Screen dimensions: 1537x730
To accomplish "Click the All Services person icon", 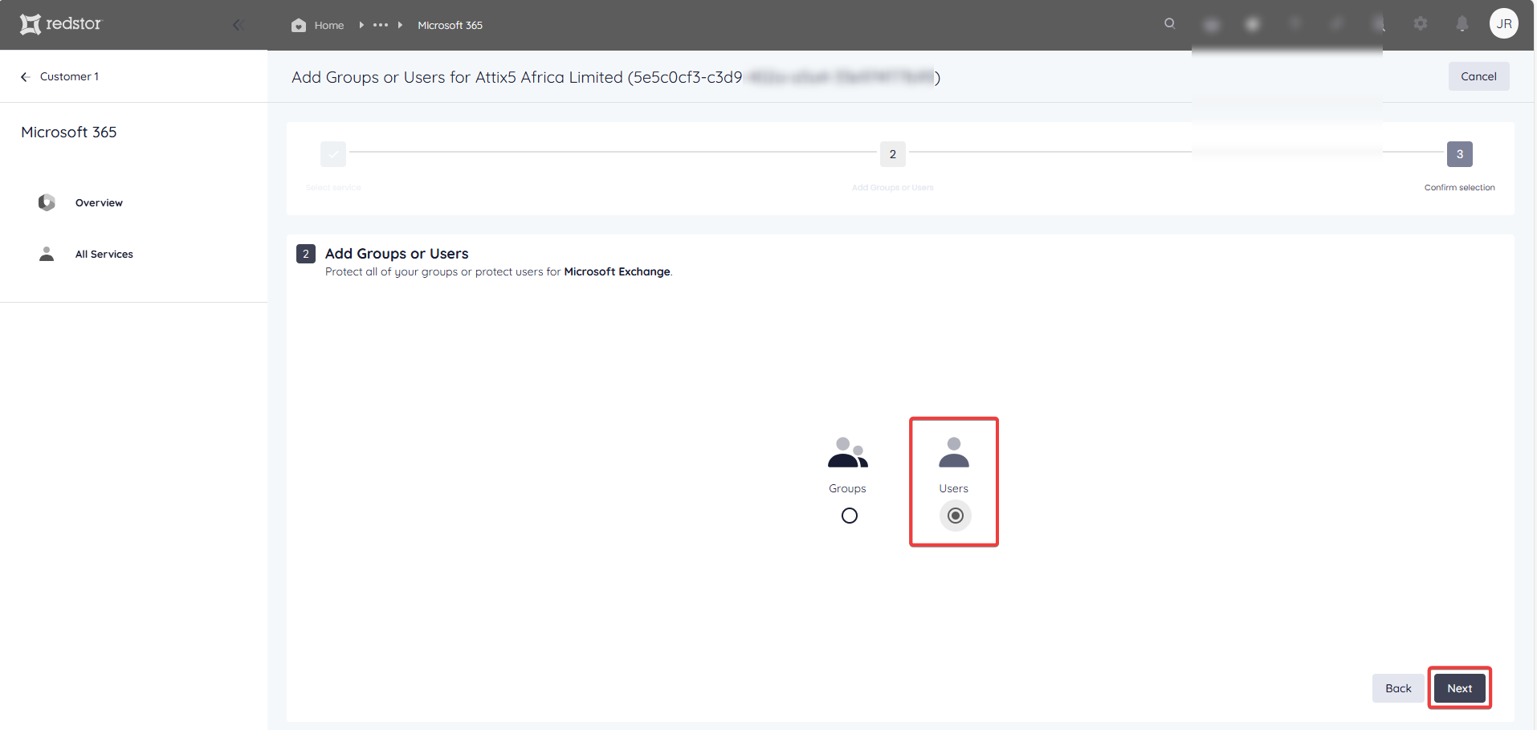I will 47,254.
